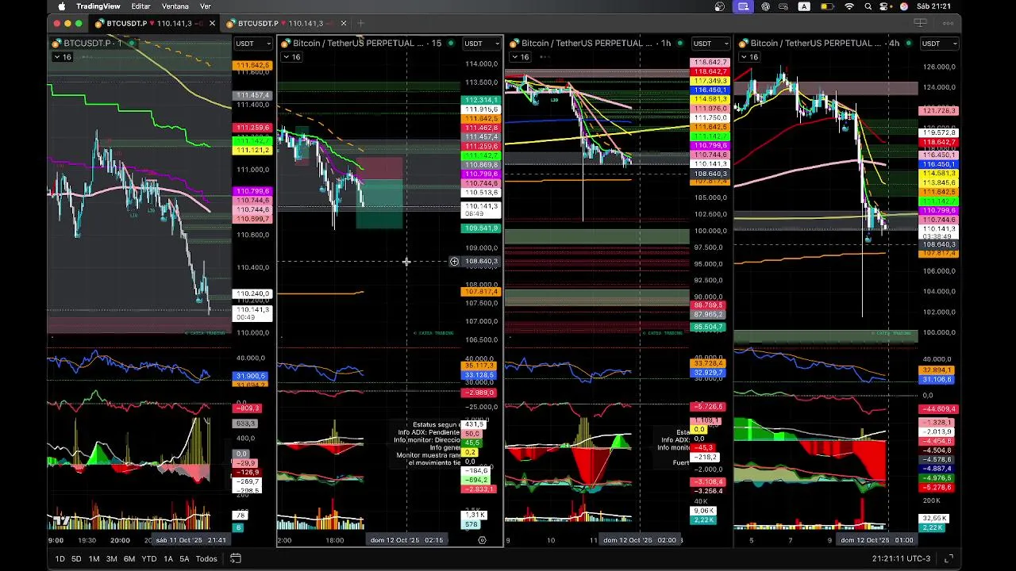The image size is (1016, 571).
Task: Collapse the 16 indicators legend in 1-minute chart
Action: tap(62, 57)
